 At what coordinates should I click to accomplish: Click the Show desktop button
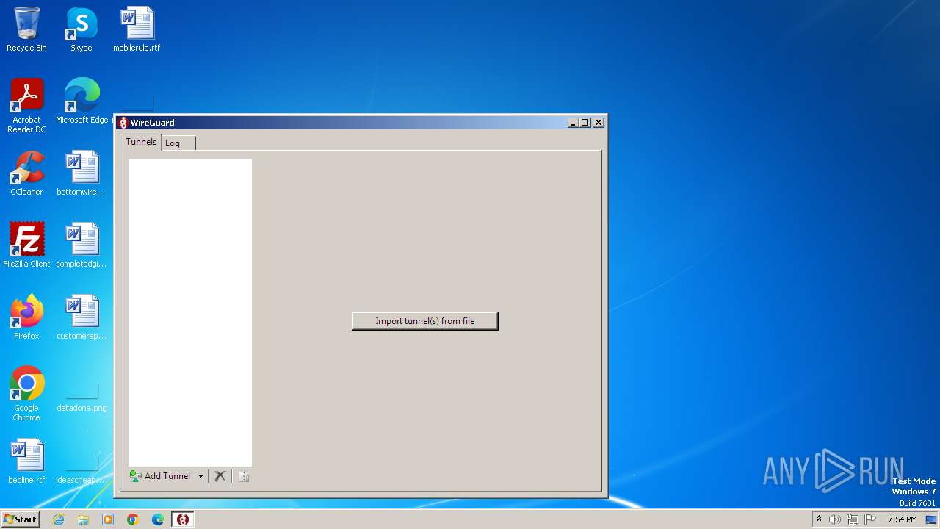[931, 519]
